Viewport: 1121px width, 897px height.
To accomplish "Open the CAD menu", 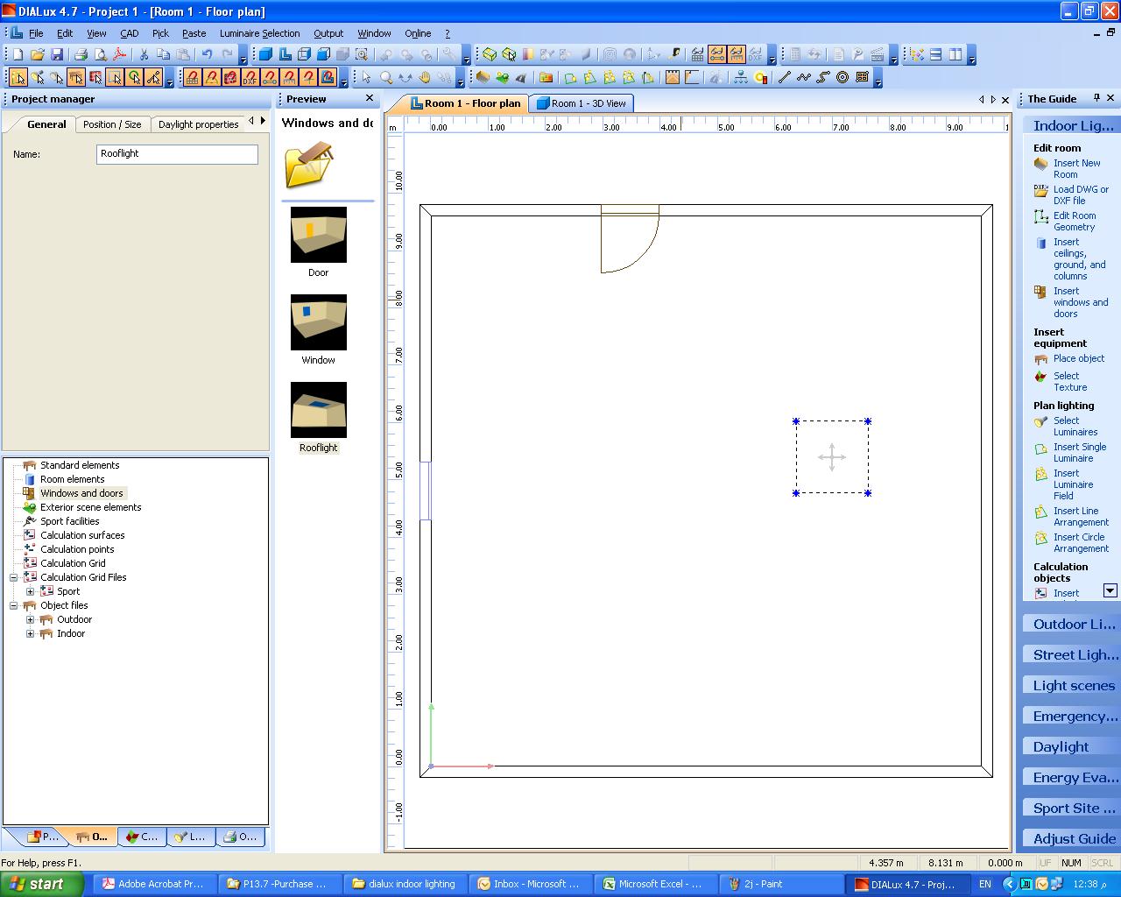I will 129,33.
